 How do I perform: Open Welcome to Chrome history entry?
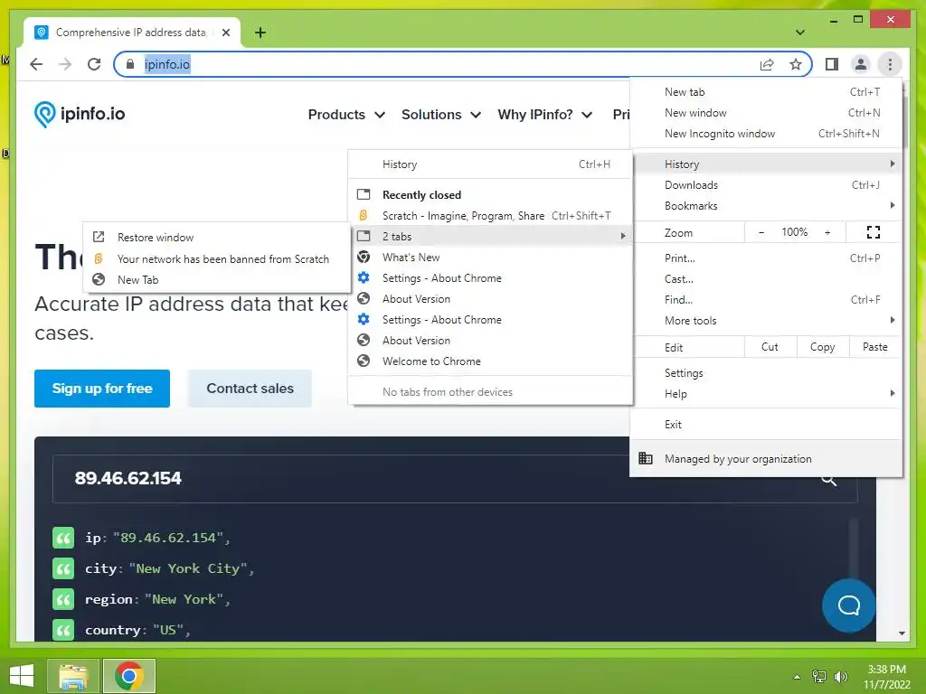(x=490, y=361)
